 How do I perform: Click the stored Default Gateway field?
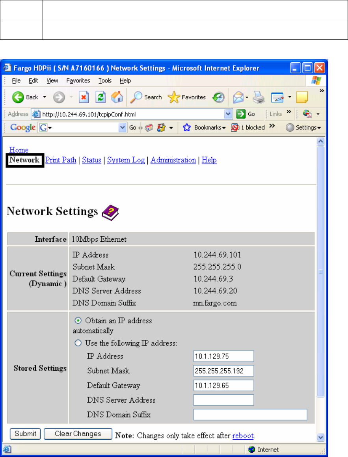pos(223,385)
